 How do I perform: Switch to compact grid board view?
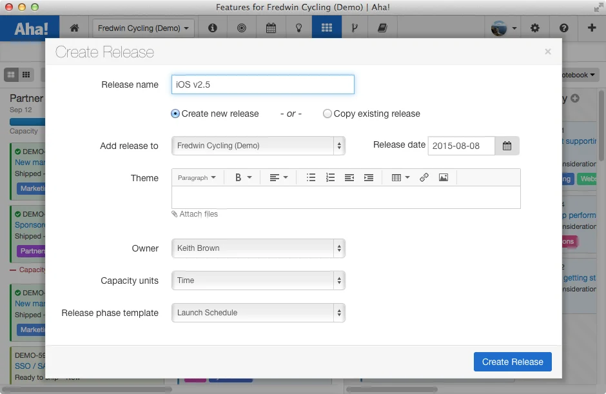point(26,75)
